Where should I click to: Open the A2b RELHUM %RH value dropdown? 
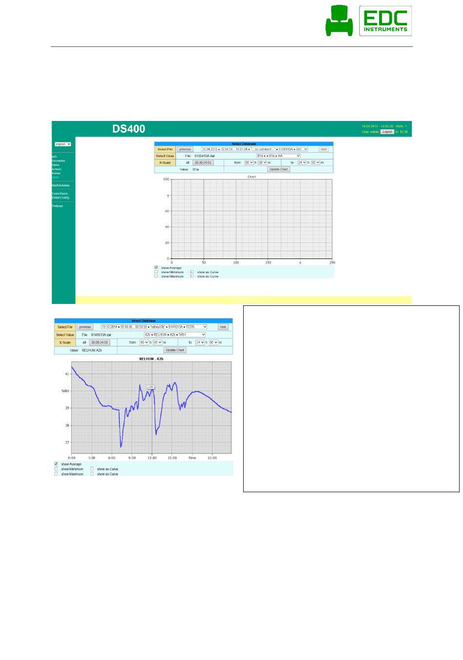[x=174, y=335]
